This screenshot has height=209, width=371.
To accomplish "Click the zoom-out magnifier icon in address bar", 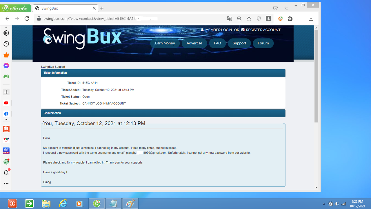I will tap(239, 19).
